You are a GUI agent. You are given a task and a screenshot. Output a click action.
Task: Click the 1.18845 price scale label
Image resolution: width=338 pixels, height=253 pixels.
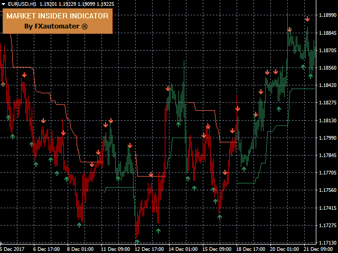click(327, 33)
